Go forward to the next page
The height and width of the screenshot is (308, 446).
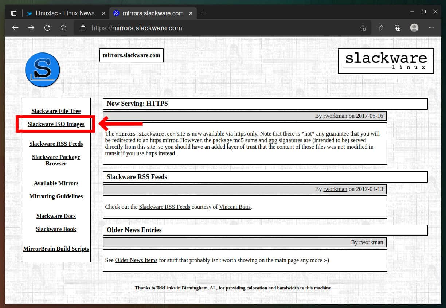coord(31,28)
